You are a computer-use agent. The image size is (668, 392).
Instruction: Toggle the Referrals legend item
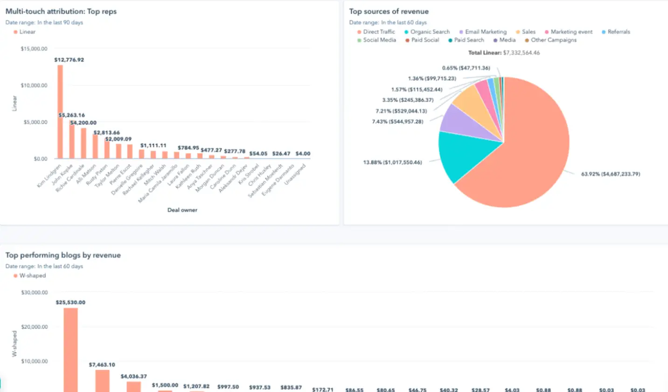click(x=616, y=32)
